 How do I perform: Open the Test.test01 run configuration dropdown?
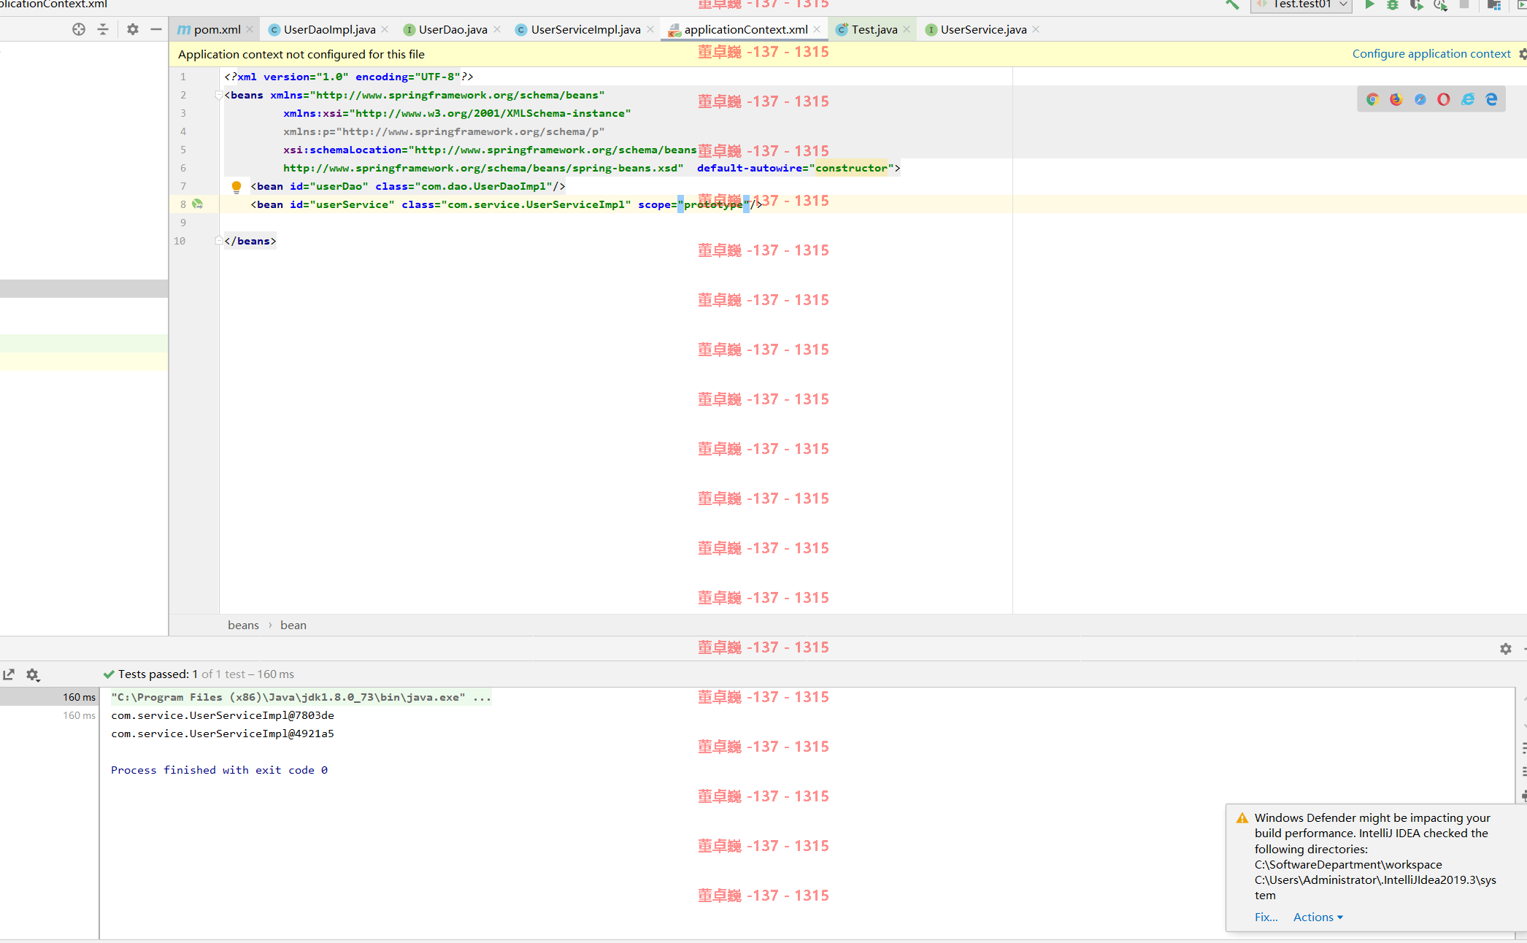coord(1301,4)
